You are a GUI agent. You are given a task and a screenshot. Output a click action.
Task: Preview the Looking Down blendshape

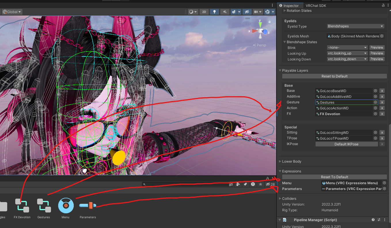[x=377, y=59]
